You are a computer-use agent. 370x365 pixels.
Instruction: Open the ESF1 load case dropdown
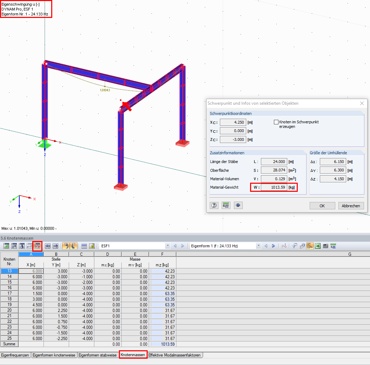(168, 246)
